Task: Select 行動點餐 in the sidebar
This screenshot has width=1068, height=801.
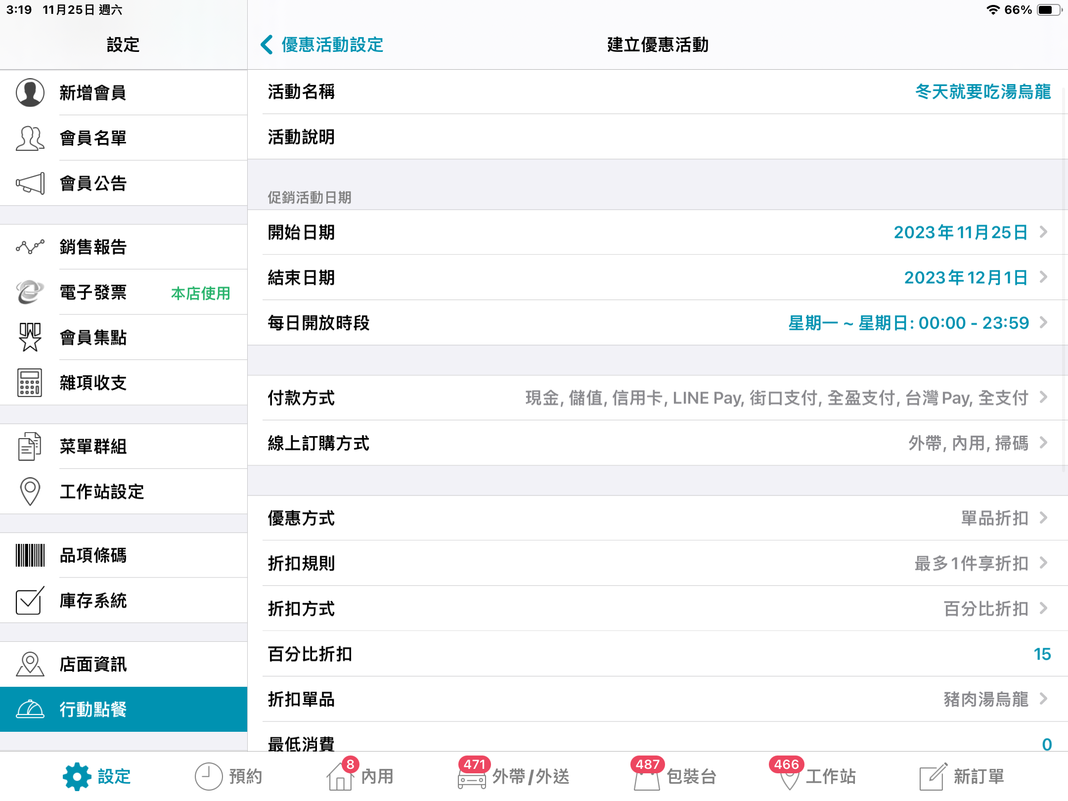Action: point(124,709)
